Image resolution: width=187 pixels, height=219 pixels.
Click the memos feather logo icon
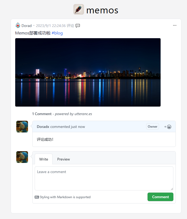coord(79,9)
